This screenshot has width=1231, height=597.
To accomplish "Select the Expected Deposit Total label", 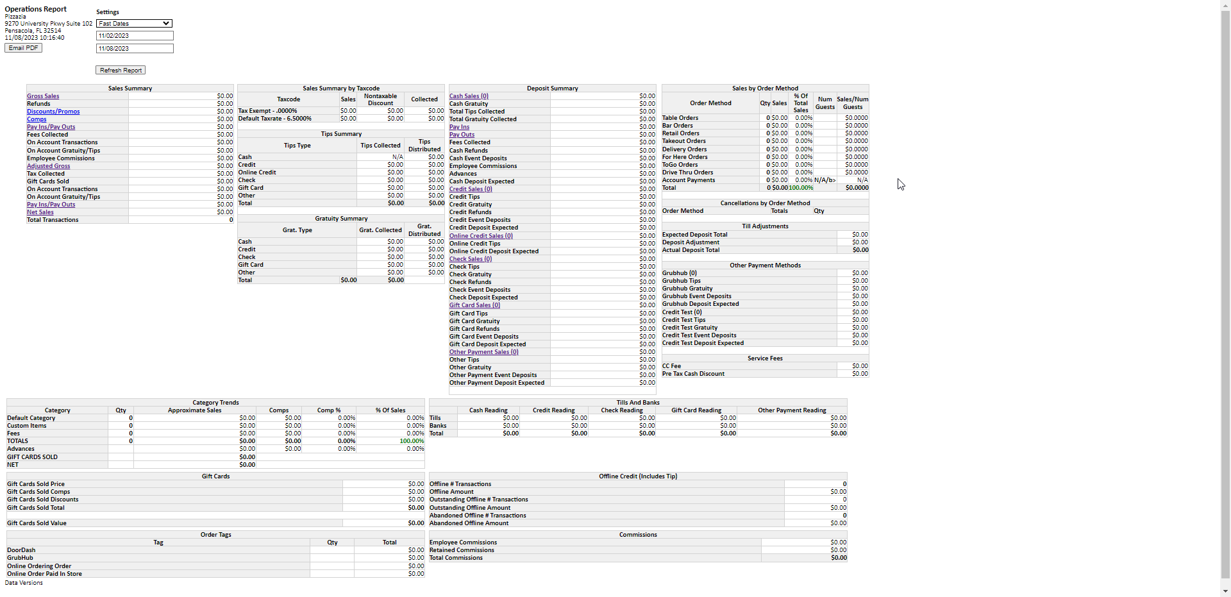I will pyautogui.click(x=695, y=235).
